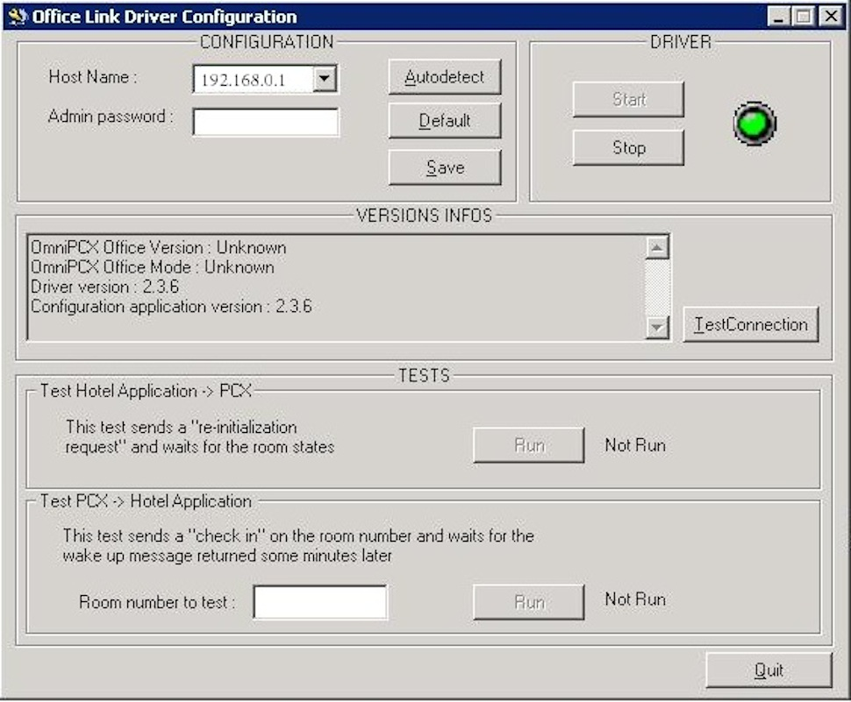Click the Office Link title bar app icon
Screen dimensions: 851x702
pyautogui.click(x=18, y=17)
